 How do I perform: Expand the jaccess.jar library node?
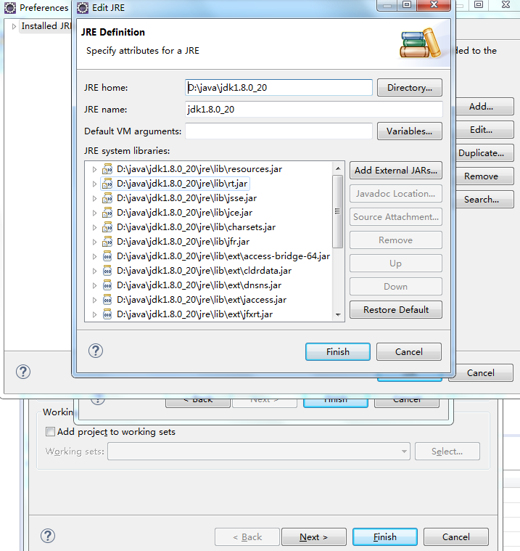coord(94,300)
